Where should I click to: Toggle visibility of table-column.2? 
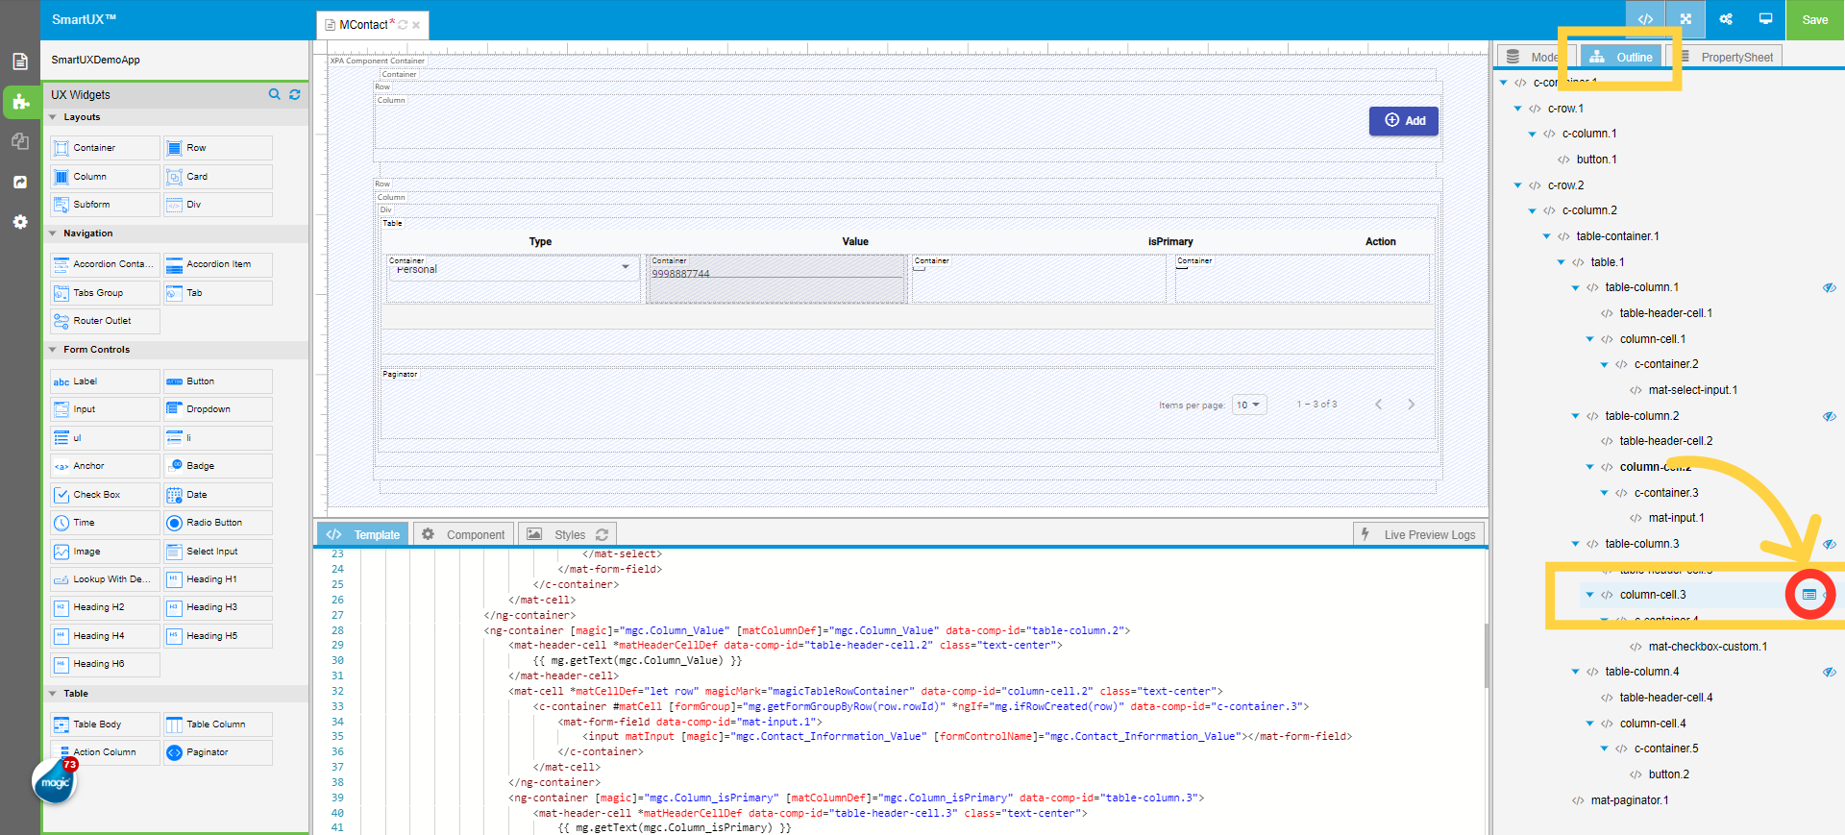[x=1830, y=416]
